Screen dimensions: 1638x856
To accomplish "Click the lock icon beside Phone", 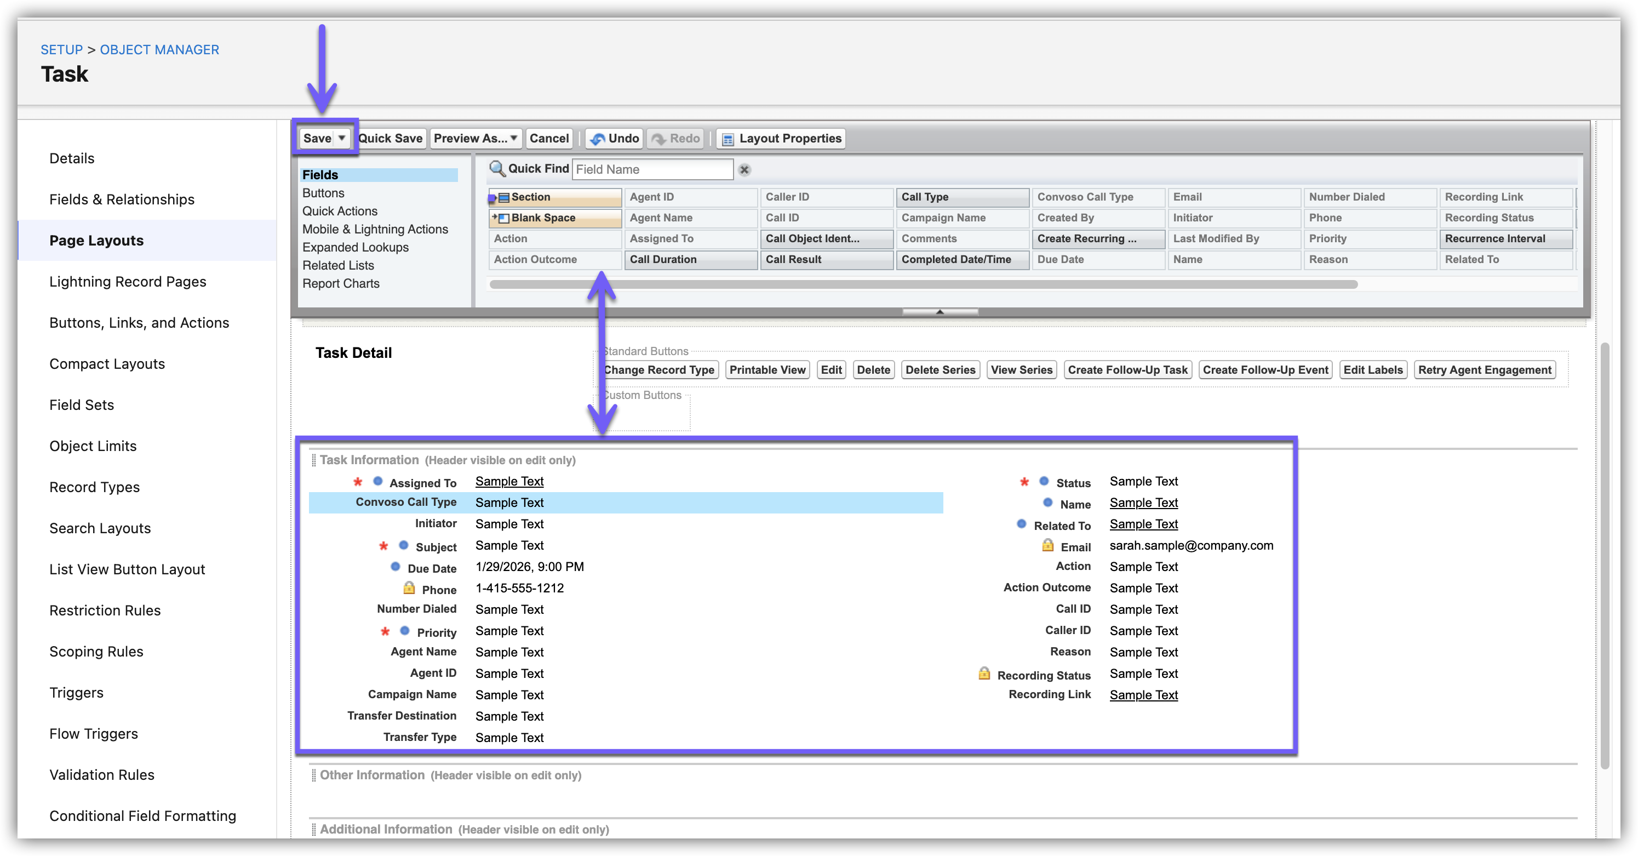I will pos(409,588).
